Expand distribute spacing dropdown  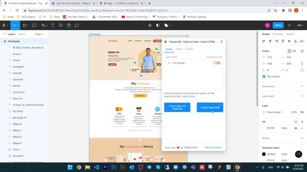click(x=302, y=41)
